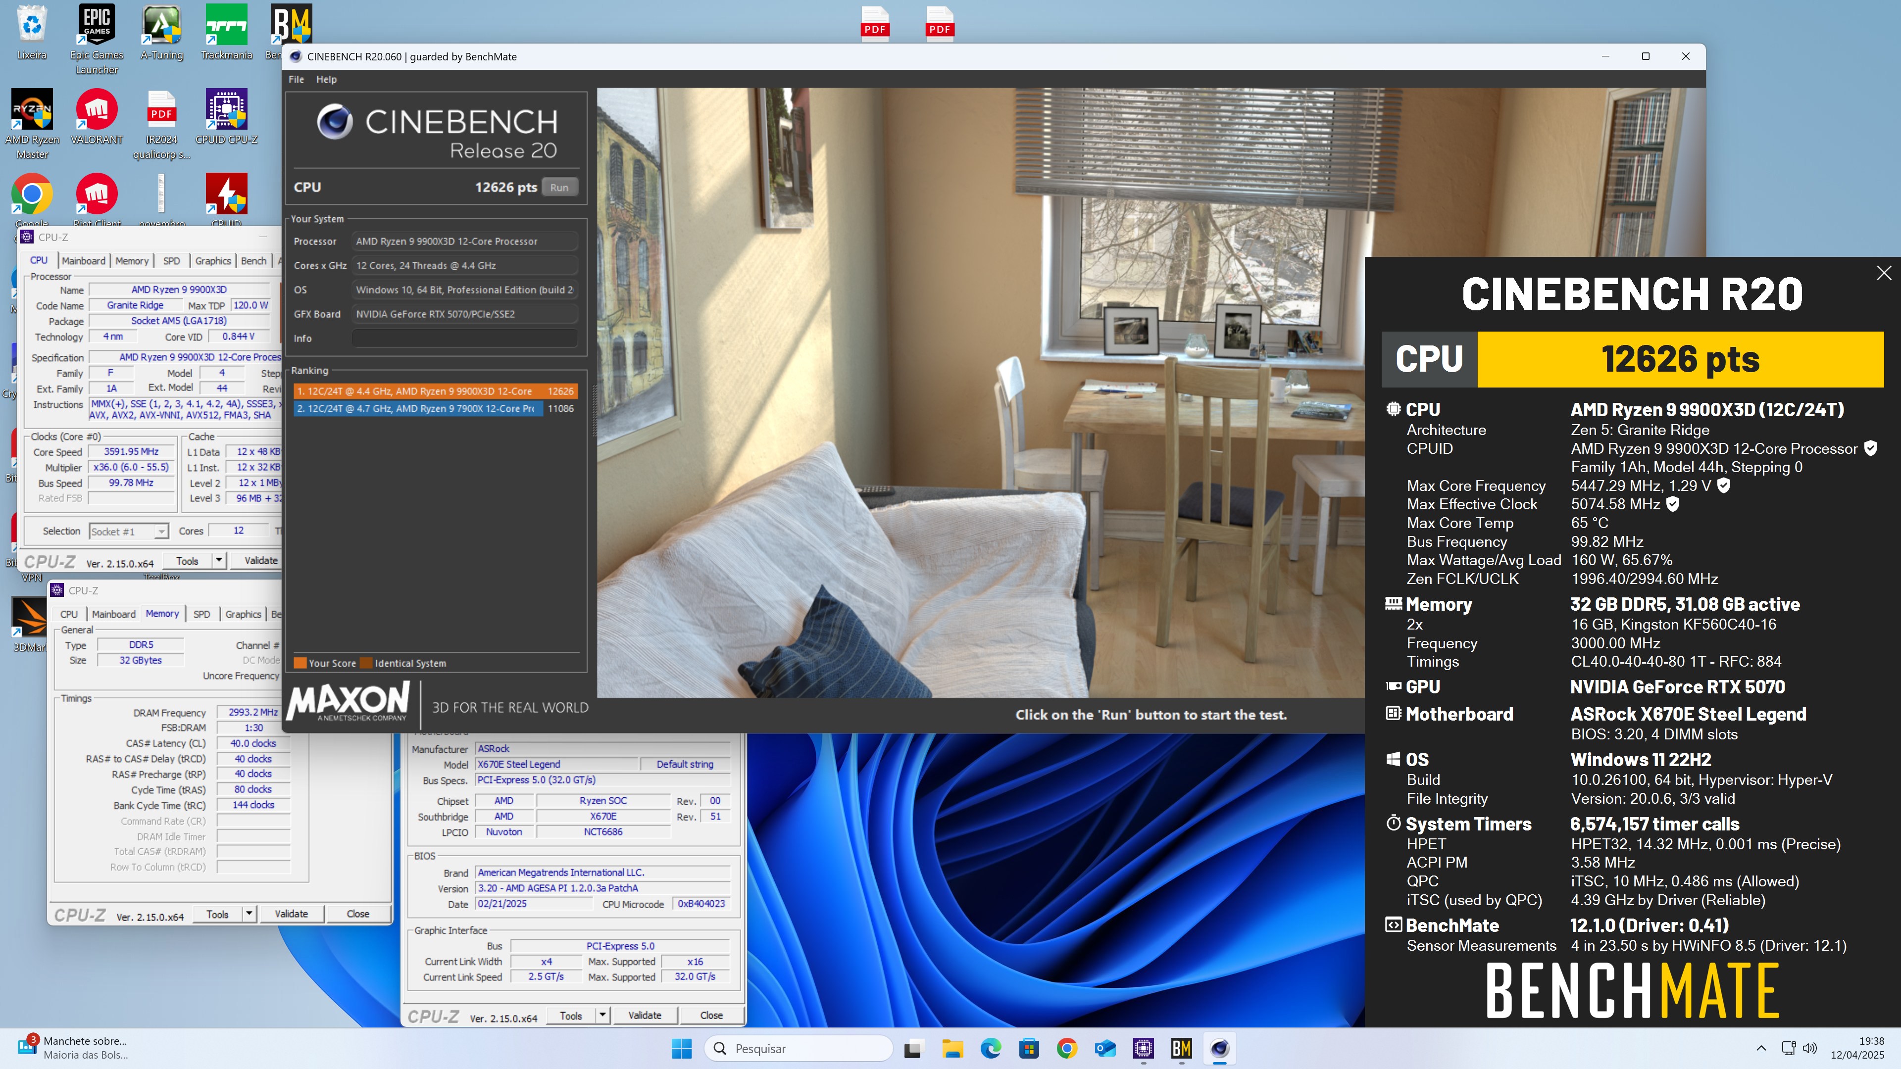Click the Windows Start button in the taskbar

tap(682, 1048)
